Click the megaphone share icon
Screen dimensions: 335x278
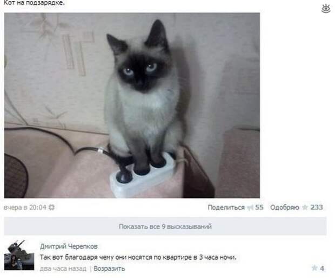[250, 208]
